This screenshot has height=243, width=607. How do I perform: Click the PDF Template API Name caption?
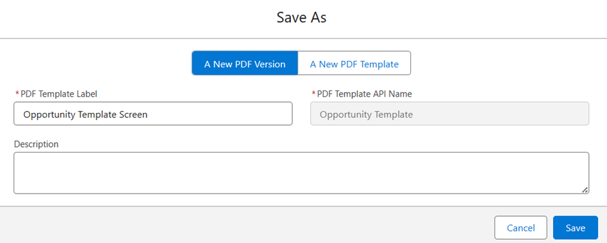pos(364,94)
